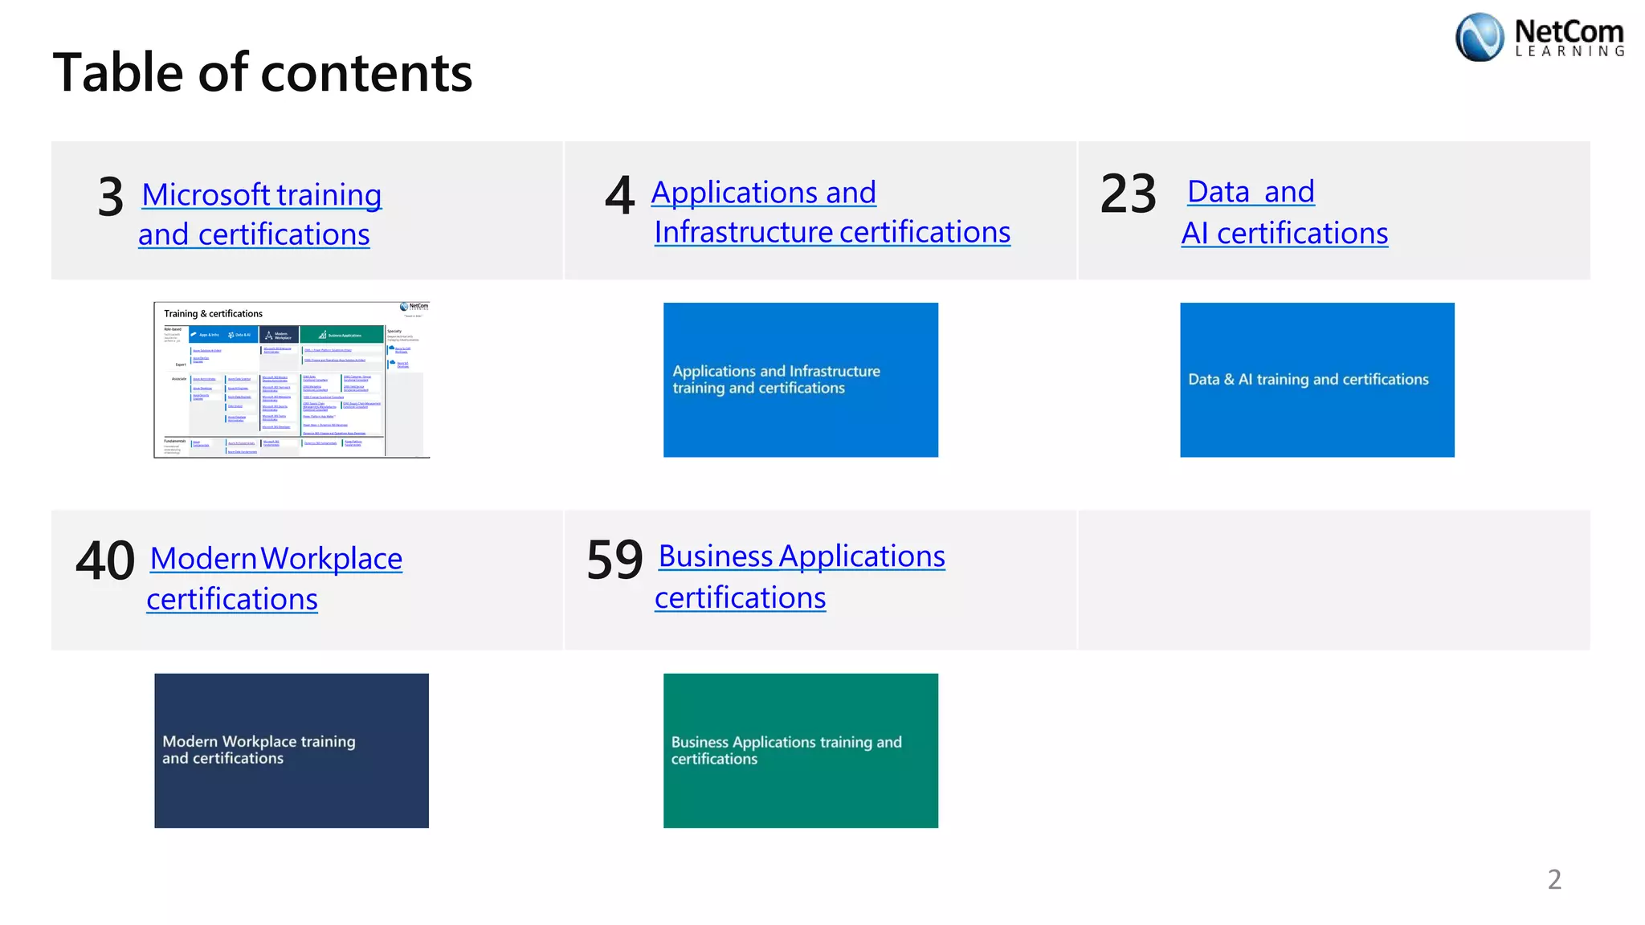The image size is (1645, 925).
Task: Click the Table of contents heading
Action: tap(262, 72)
